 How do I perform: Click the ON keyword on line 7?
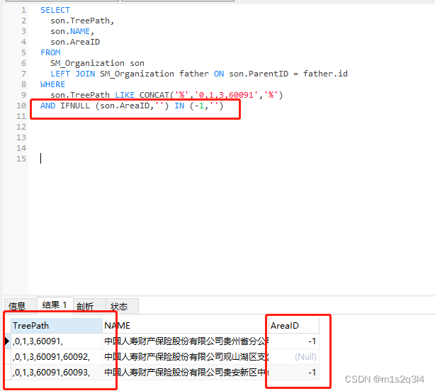coord(219,74)
